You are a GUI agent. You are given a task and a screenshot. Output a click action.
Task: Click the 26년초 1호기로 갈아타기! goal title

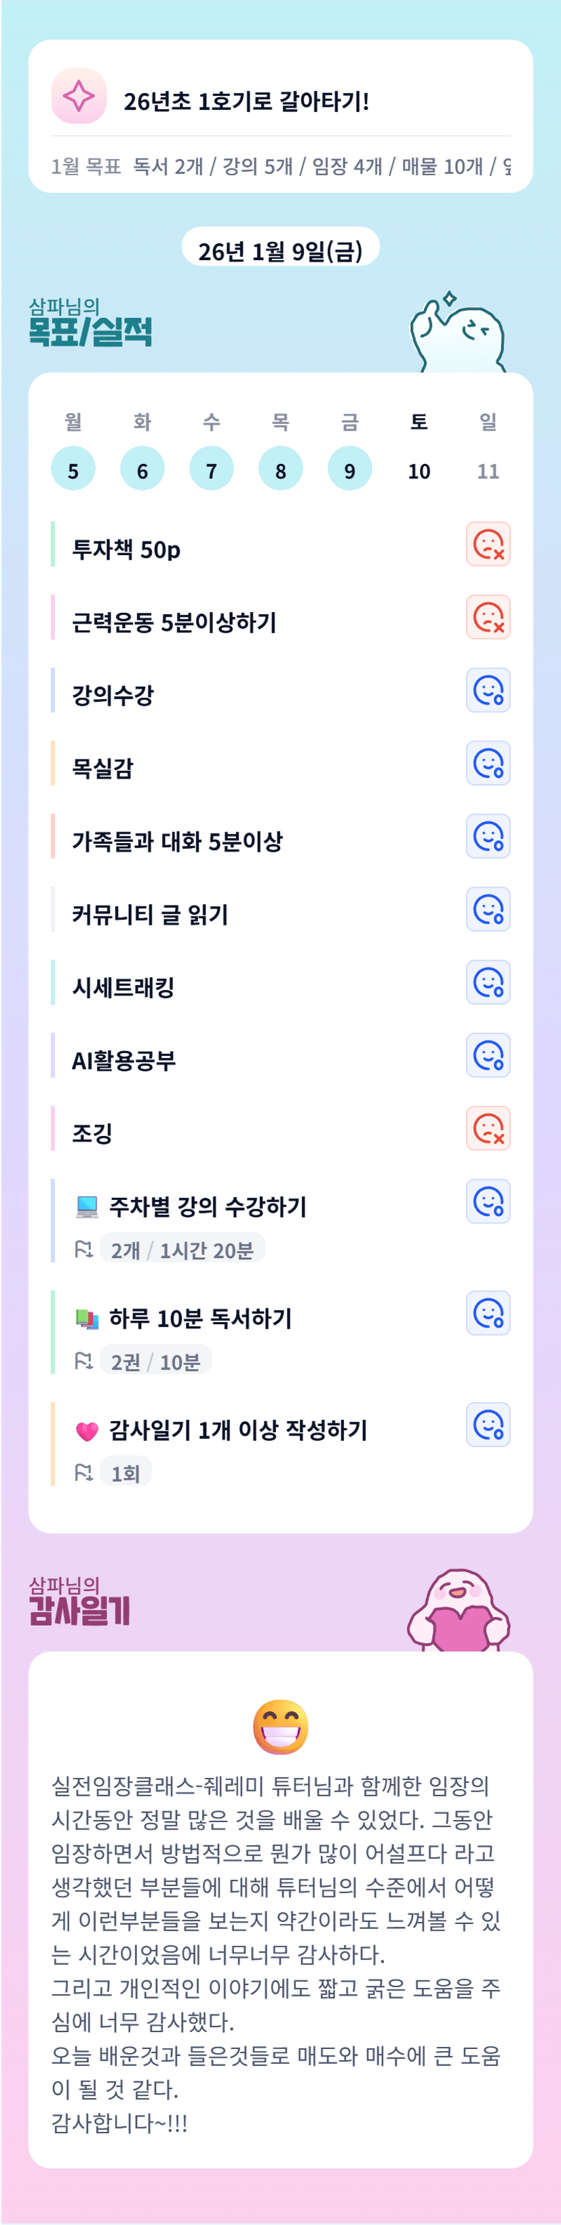point(246,101)
